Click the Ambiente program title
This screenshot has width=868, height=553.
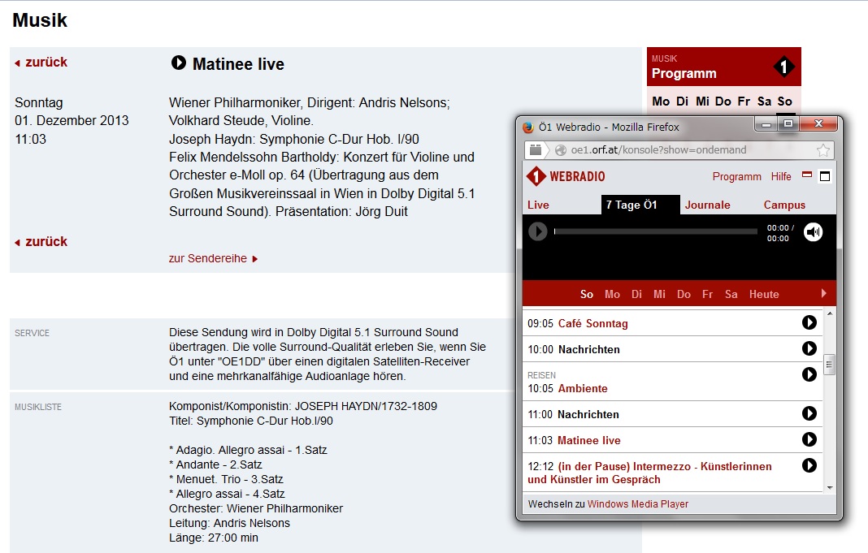(x=583, y=388)
